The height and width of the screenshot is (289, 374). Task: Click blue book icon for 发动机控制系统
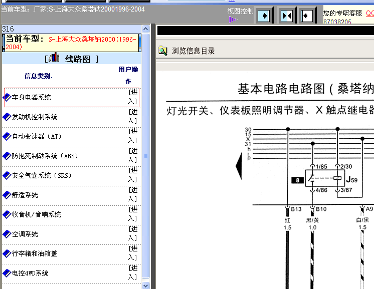click(7, 117)
